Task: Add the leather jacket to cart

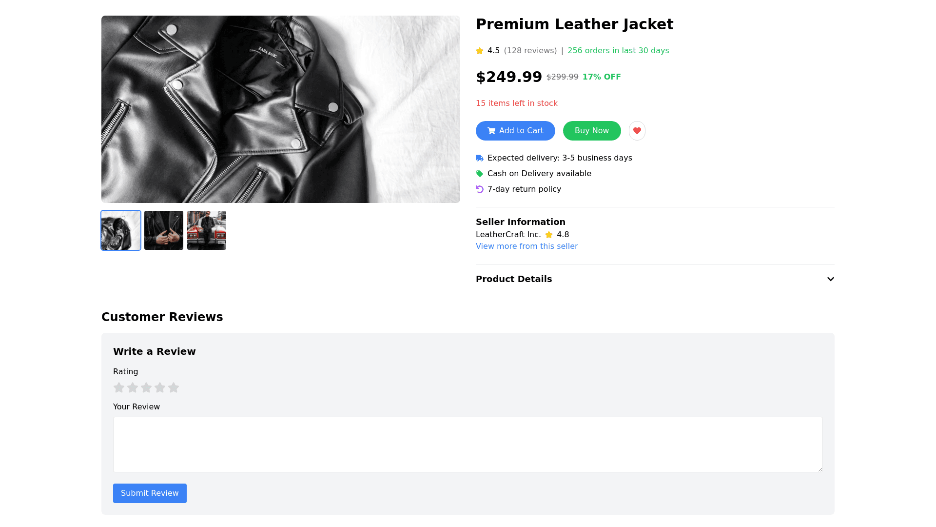Action: pos(515,131)
